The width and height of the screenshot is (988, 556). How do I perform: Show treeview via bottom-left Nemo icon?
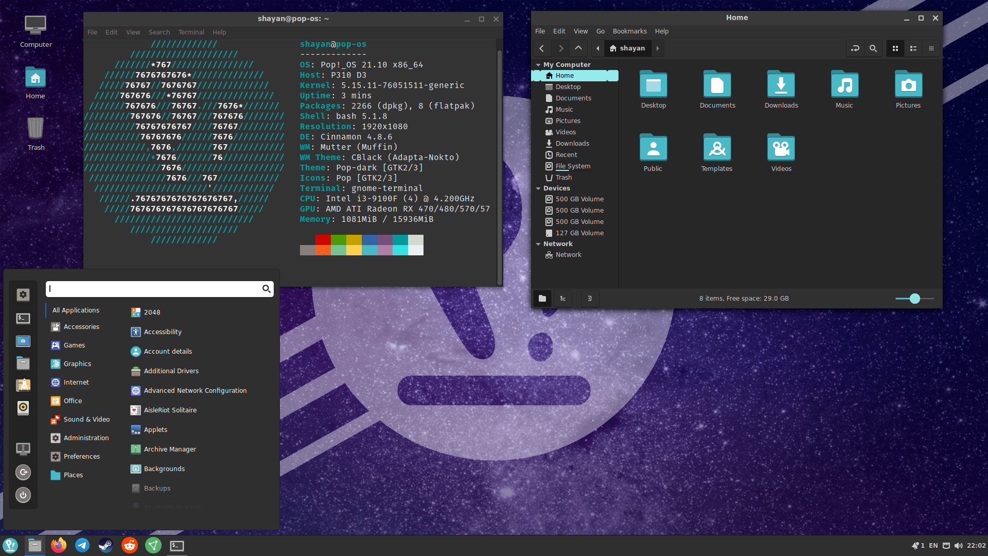(562, 299)
